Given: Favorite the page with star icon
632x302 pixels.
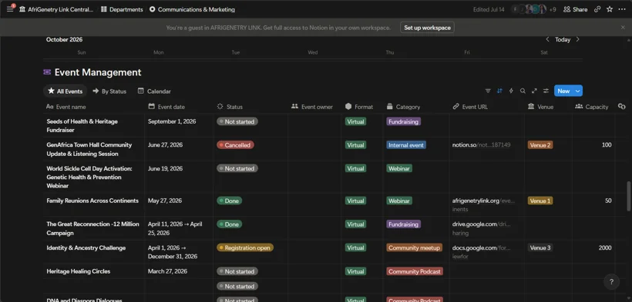Looking at the screenshot, I should pos(610,9).
